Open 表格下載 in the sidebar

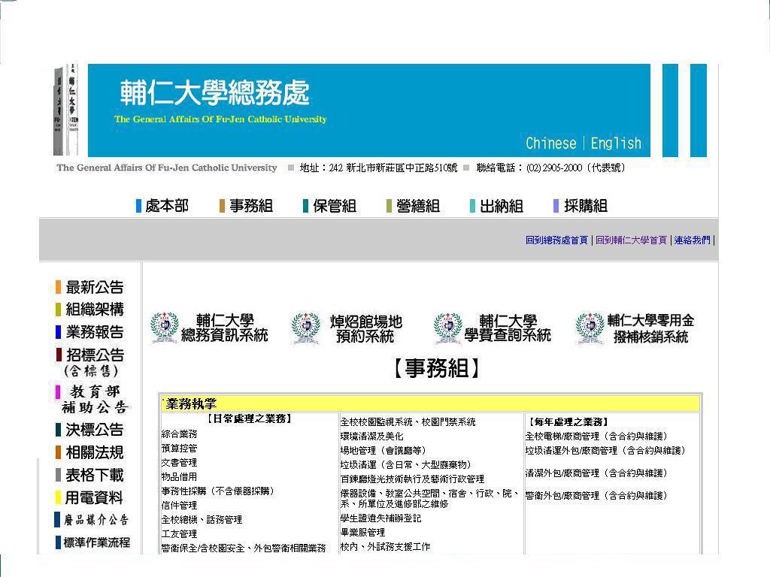(89, 475)
